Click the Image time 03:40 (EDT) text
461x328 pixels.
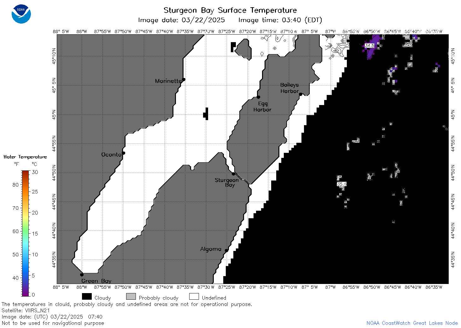pyautogui.click(x=280, y=20)
